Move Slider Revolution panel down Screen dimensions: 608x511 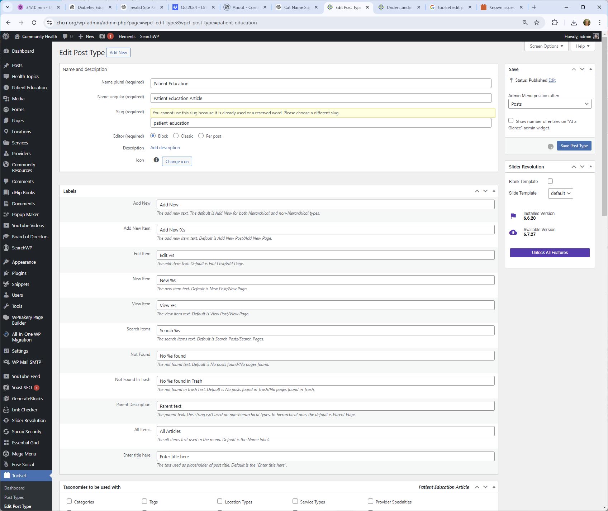(582, 167)
